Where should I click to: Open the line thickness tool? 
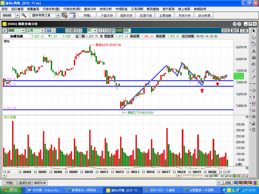(x=254, y=58)
